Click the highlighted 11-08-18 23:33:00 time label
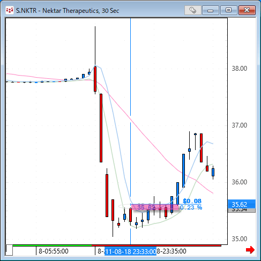The height and width of the screenshot is (261, 261). coord(130,251)
